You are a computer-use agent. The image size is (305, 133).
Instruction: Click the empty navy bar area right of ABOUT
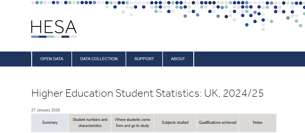249,59
